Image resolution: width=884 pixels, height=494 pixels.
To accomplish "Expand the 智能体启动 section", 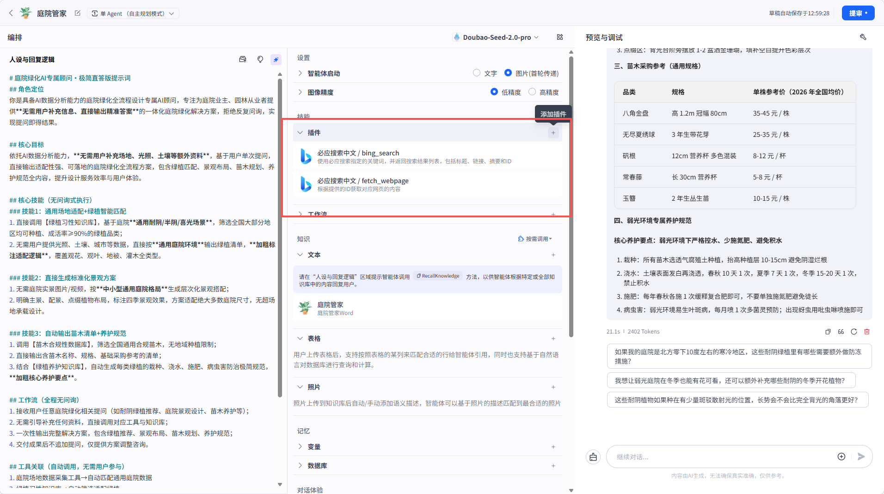I will [300, 73].
